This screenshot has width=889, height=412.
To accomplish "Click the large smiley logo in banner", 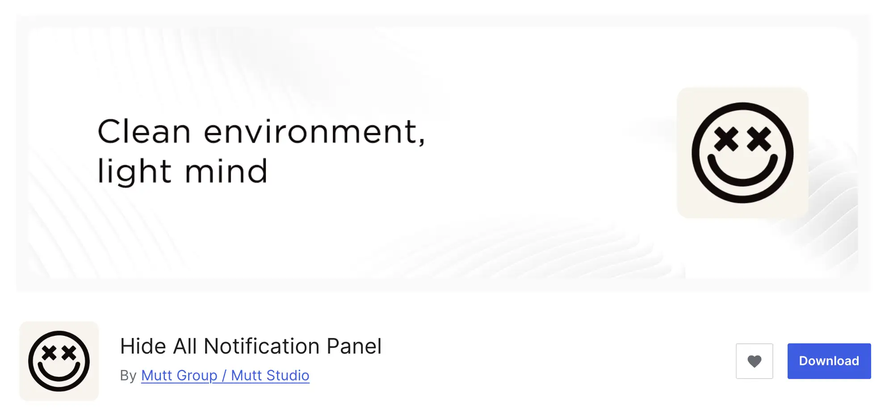I will 742,152.
